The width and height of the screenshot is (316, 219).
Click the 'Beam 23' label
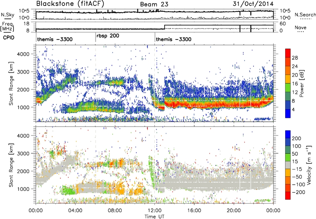(154, 4)
